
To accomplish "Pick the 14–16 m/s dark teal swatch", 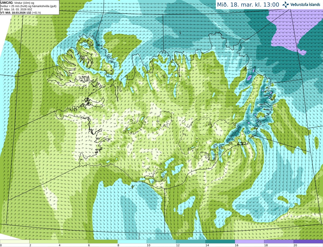I will click(220, 241).
